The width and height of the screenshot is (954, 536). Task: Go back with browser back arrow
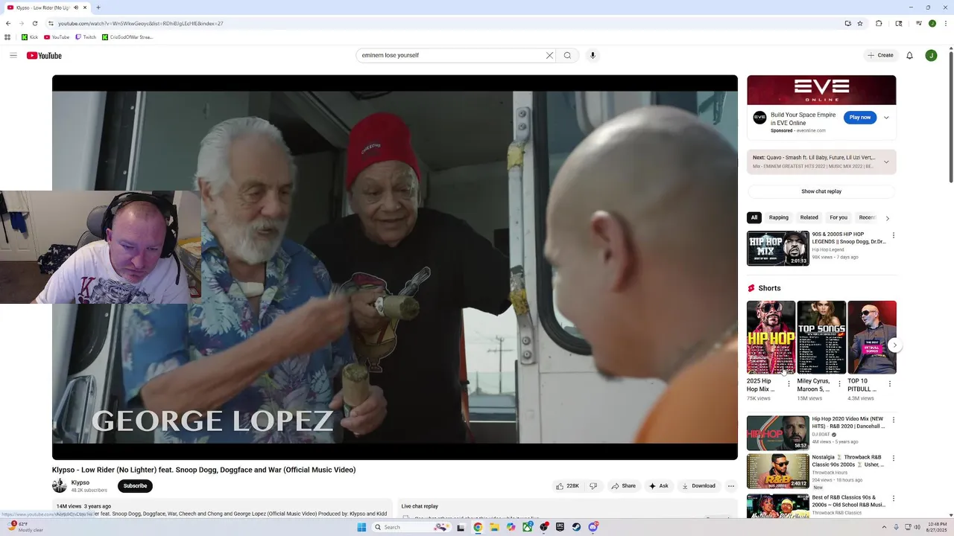8,23
